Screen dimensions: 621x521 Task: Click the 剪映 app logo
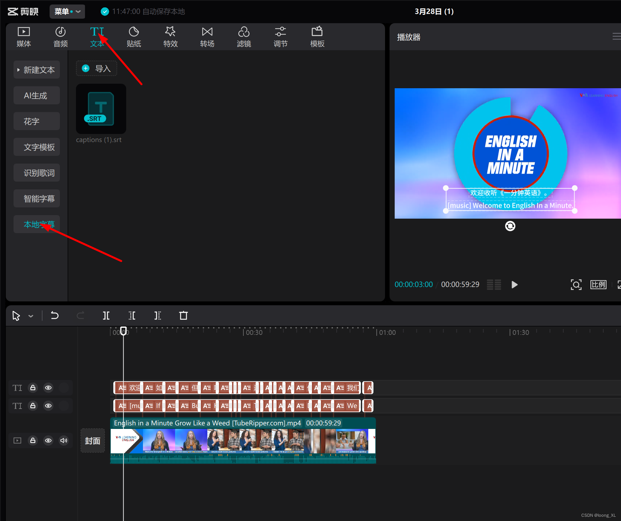[23, 12]
